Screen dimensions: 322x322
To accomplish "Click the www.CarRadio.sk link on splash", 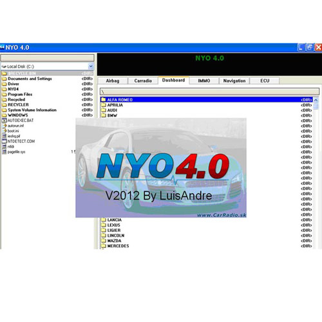I will 222,215.
